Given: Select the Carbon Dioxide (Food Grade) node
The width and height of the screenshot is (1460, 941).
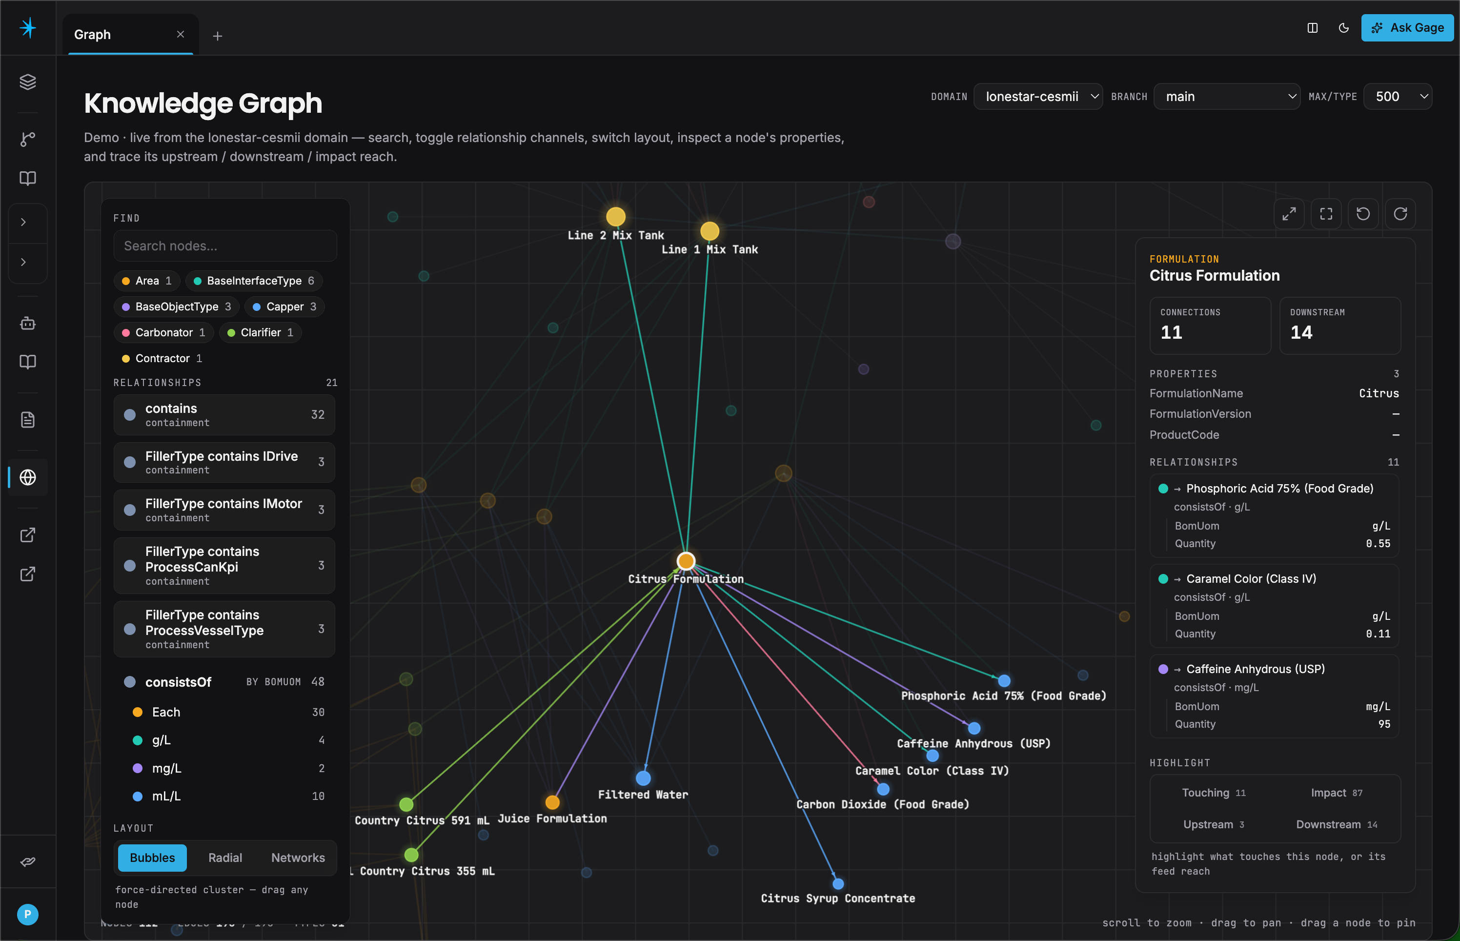Looking at the screenshot, I should [x=883, y=789].
